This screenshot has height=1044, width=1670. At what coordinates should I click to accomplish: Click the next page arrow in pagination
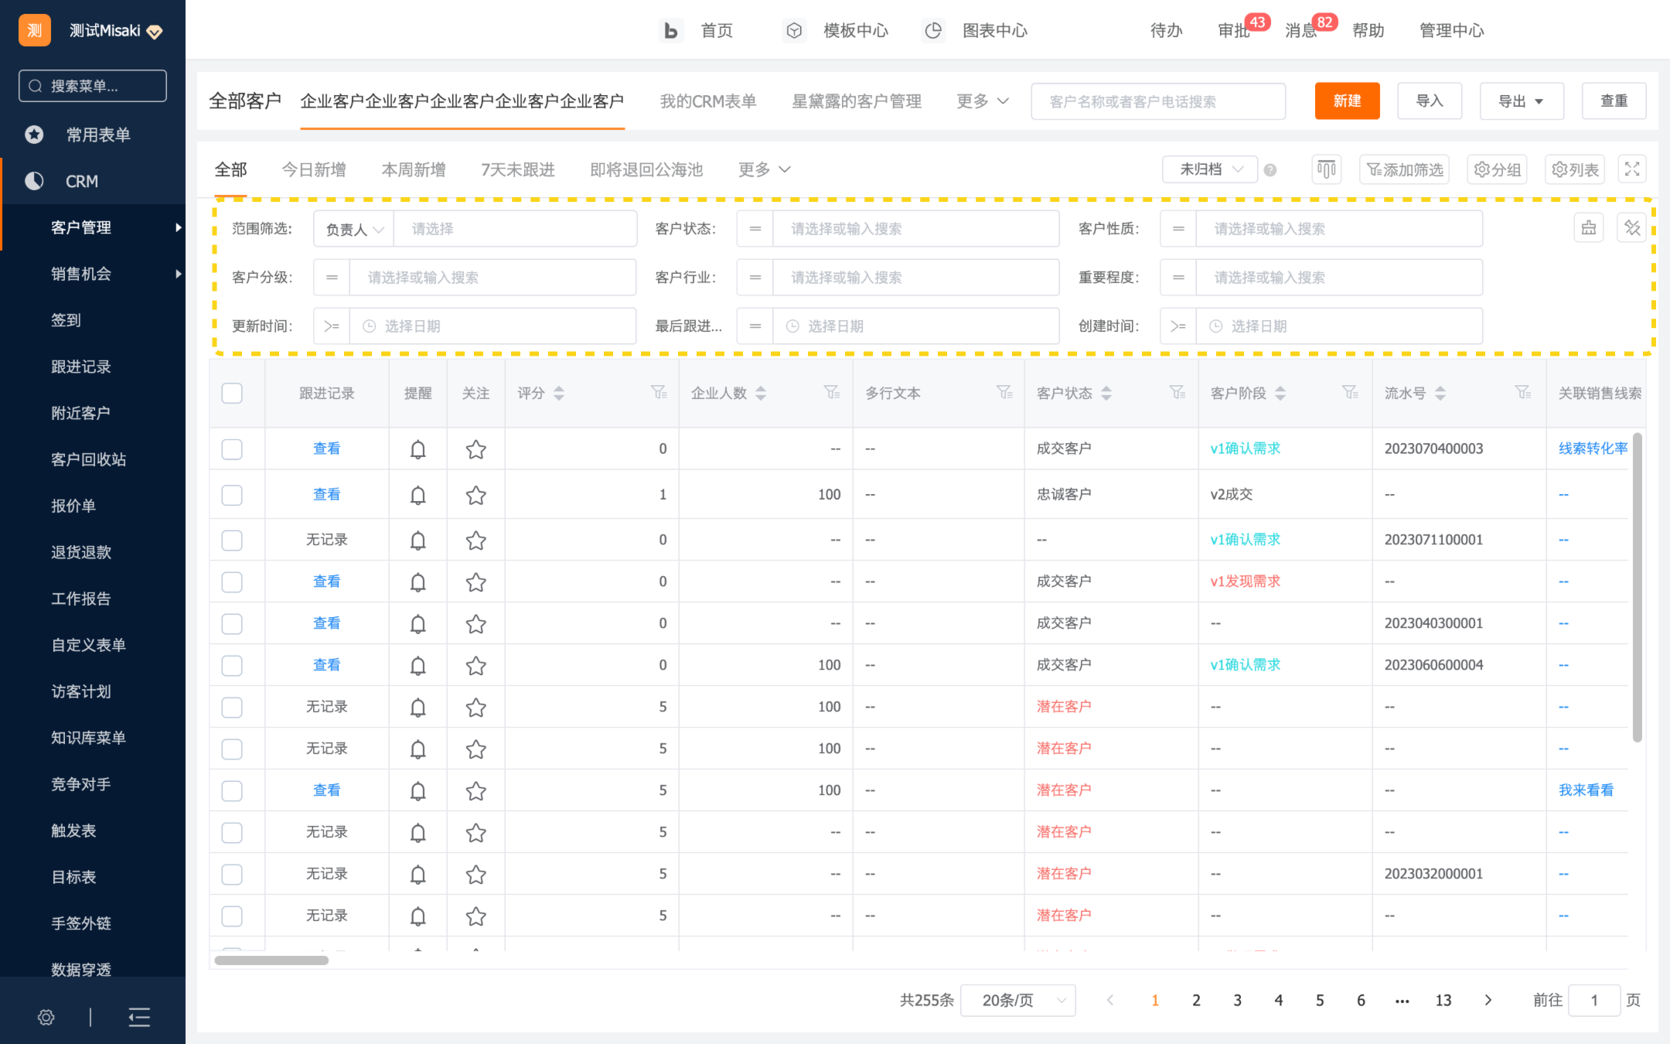[x=1488, y=1000]
